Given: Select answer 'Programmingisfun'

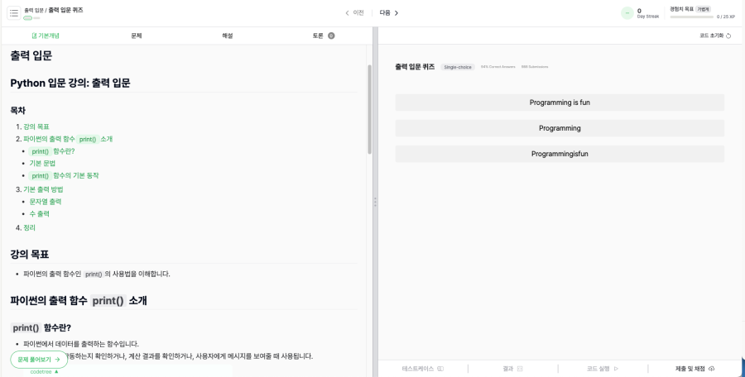Looking at the screenshot, I should pos(560,154).
